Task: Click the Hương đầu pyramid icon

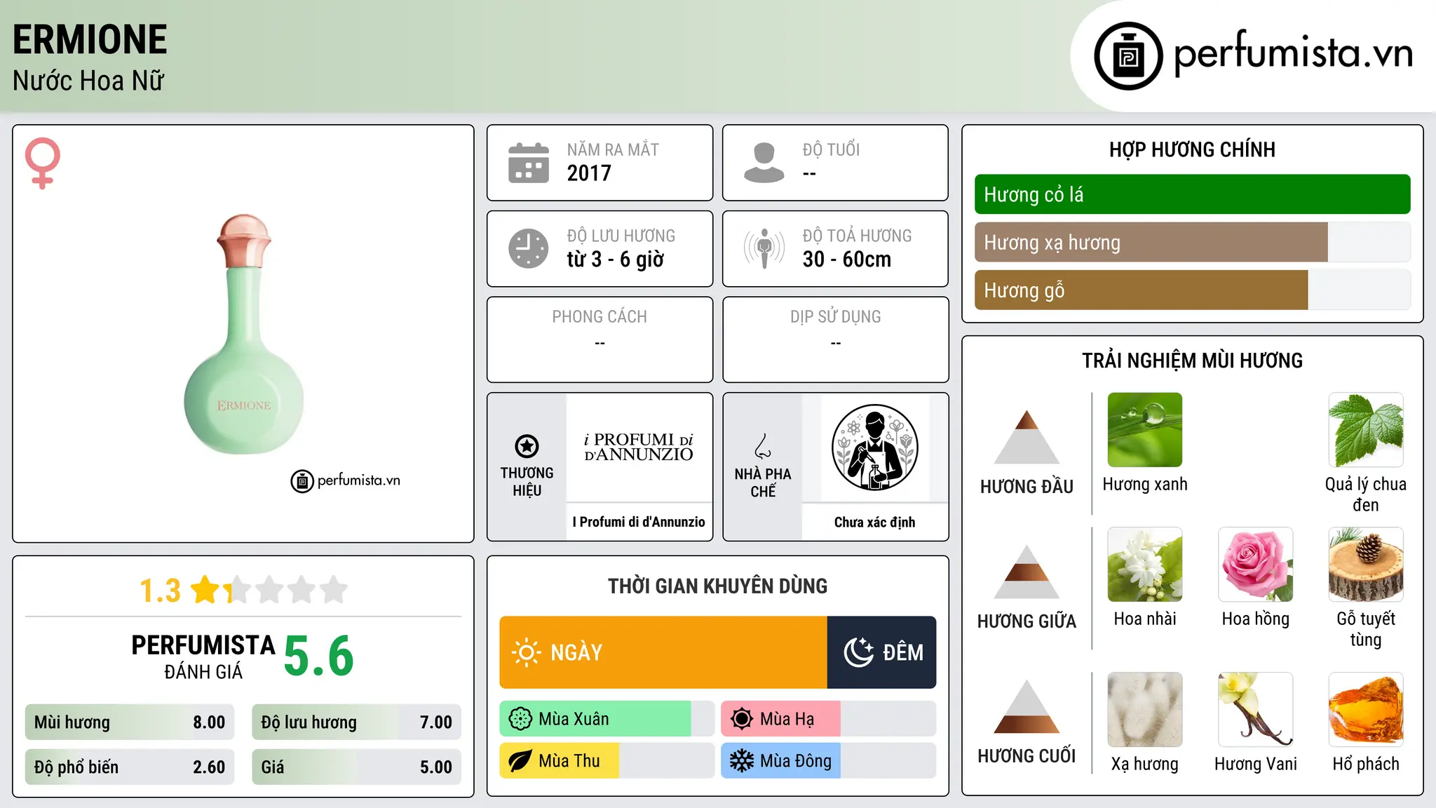Action: 1027,437
